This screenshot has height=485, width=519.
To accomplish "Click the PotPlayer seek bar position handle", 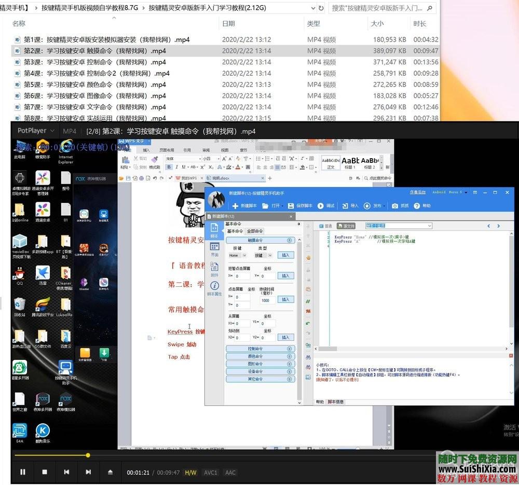I will coord(88,455).
